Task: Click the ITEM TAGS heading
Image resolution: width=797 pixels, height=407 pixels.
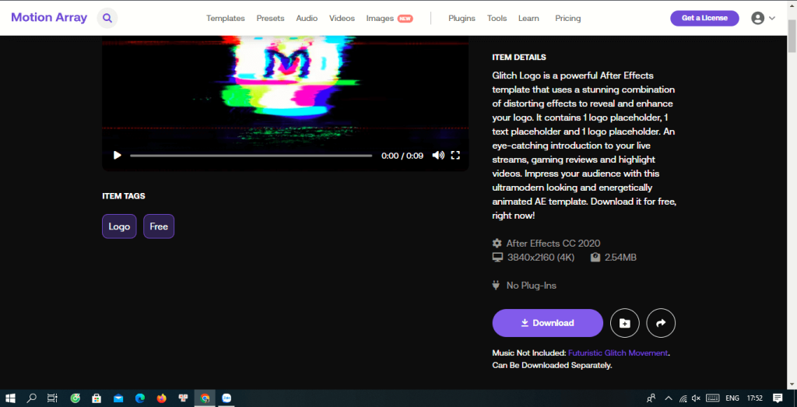Action: point(124,195)
